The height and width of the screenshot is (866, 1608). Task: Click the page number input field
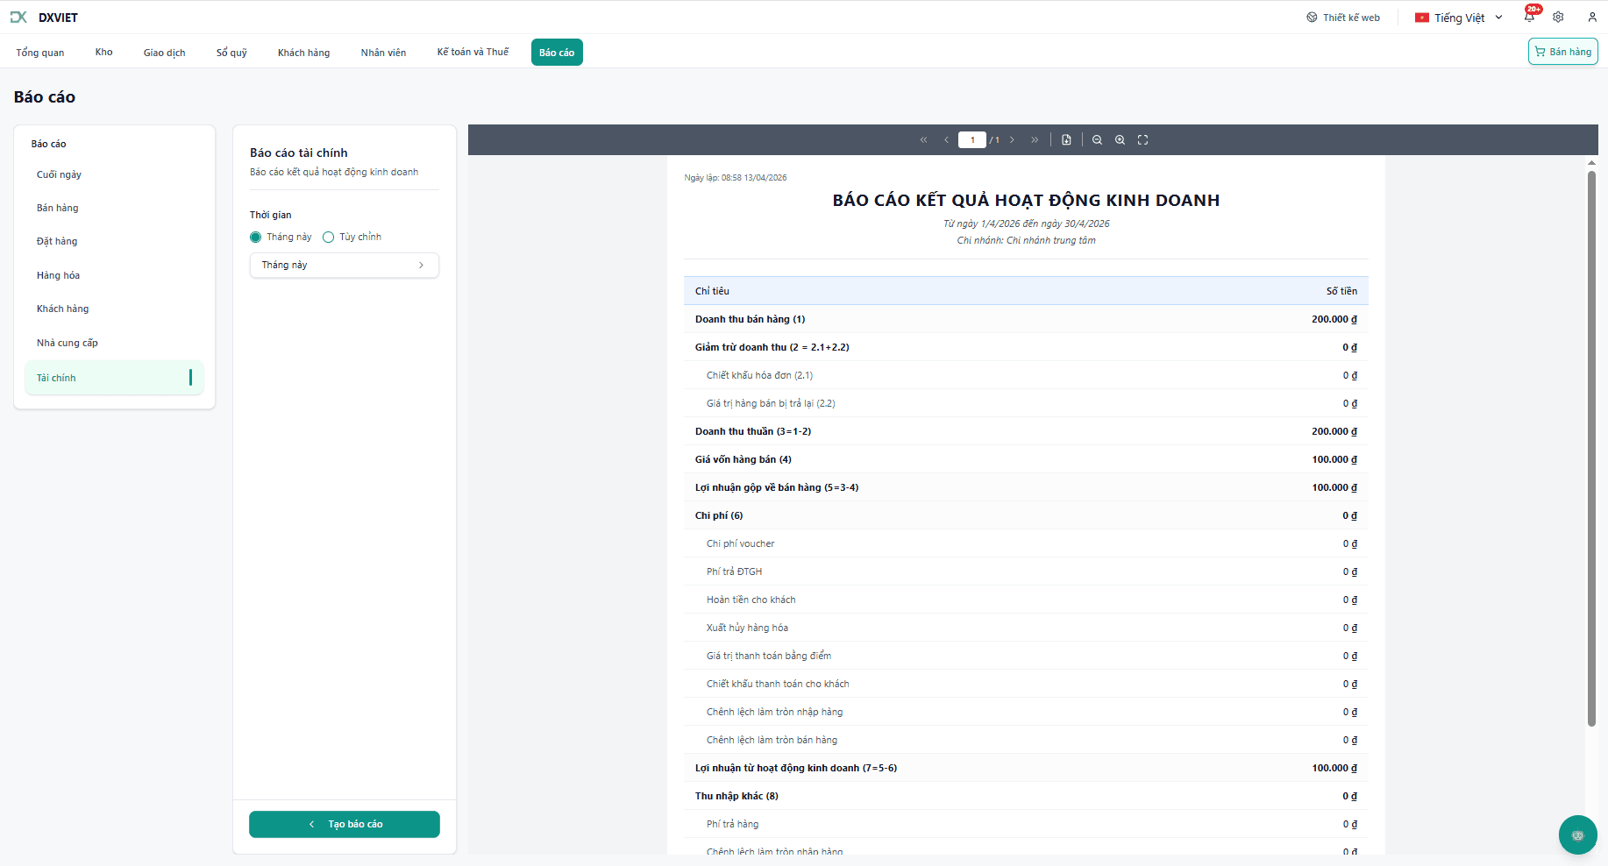point(971,140)
